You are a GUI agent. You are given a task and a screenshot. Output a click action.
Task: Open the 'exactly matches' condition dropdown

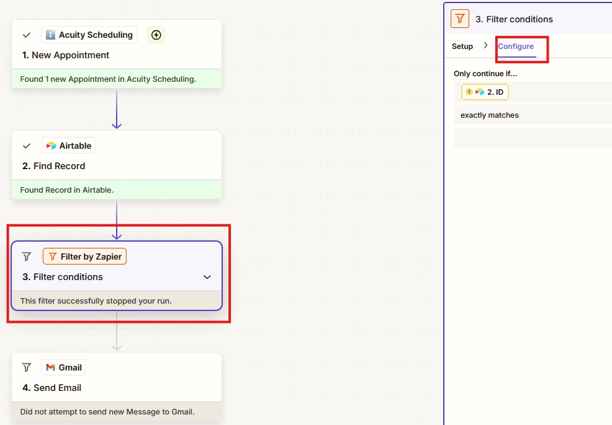click(533, 115)
